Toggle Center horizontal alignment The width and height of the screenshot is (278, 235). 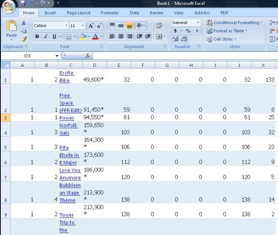point(121,36)
